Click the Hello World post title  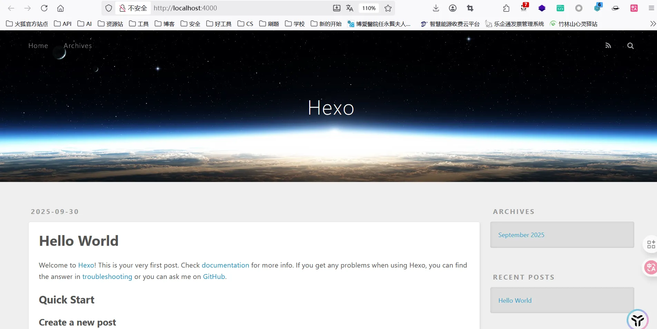point(79,241)
